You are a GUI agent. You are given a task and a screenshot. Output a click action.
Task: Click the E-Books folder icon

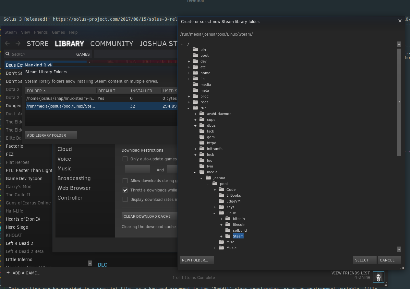(x=221, y=195)
